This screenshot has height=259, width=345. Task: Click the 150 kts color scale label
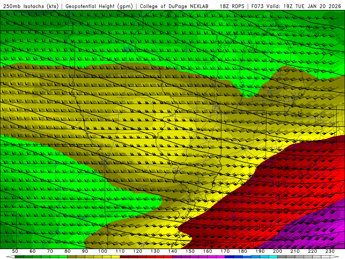coord(190,251)
